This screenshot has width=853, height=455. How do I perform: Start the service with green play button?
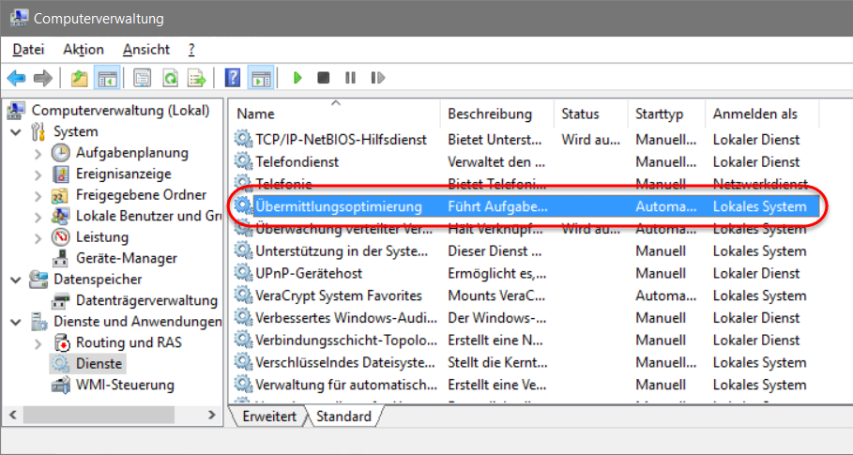[x=297, y=78]
